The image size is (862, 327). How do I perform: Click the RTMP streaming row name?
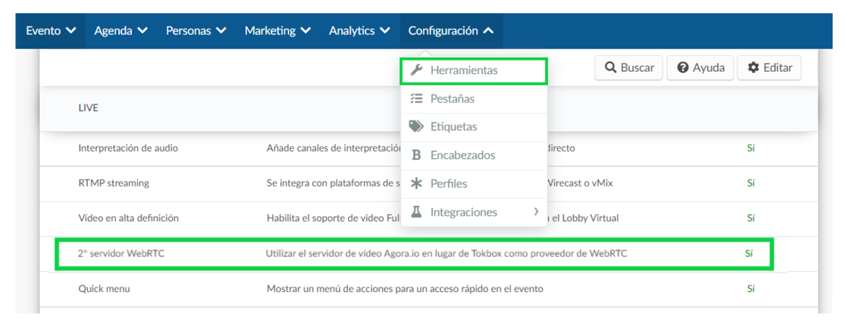click(x=114, y=183)
